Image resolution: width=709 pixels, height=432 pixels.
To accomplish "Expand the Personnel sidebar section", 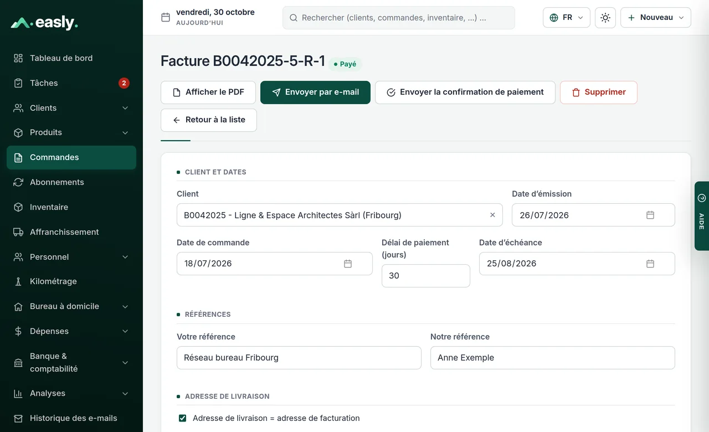I will [125, 257].
